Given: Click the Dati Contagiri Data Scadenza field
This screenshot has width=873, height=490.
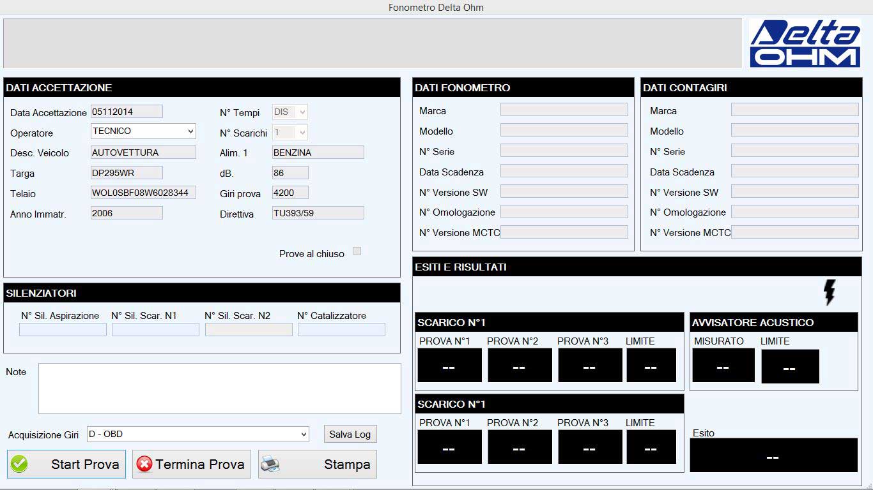Looking at the screenshot, I should (x=795, y=171).
